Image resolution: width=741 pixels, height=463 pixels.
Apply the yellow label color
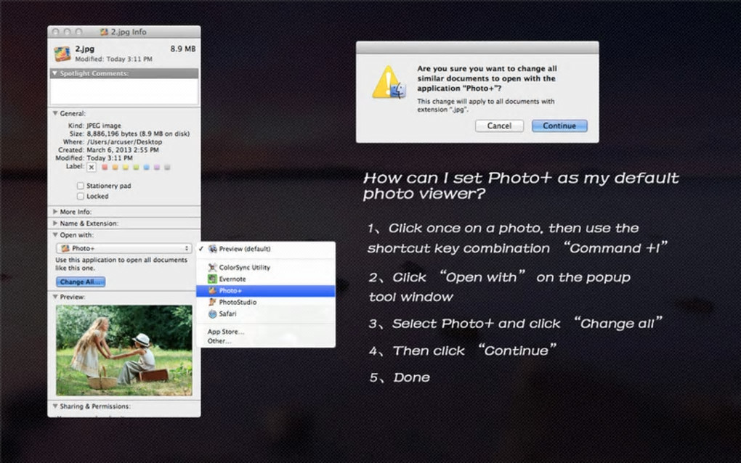tap(126, 167)
